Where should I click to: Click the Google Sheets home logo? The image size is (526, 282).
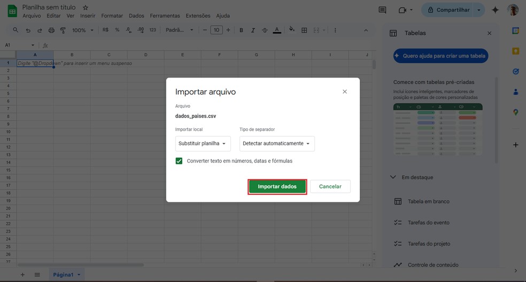(12, 11)
